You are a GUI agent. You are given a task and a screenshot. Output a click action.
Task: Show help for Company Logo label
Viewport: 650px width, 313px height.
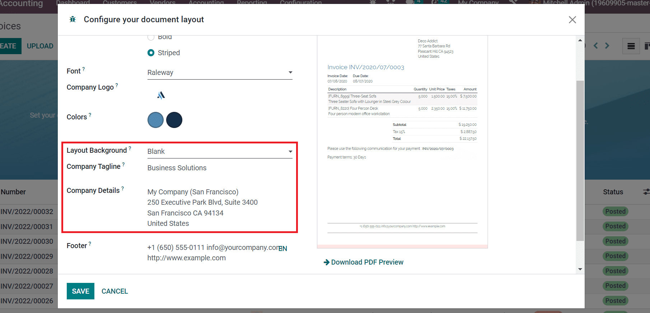pyautogui.click(x=117, y=85)
